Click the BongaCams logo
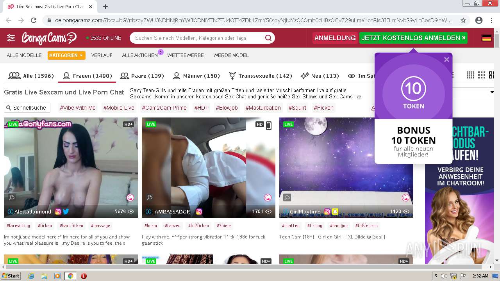The width and height of the screenshot is (500, 281). click(49, 38)
